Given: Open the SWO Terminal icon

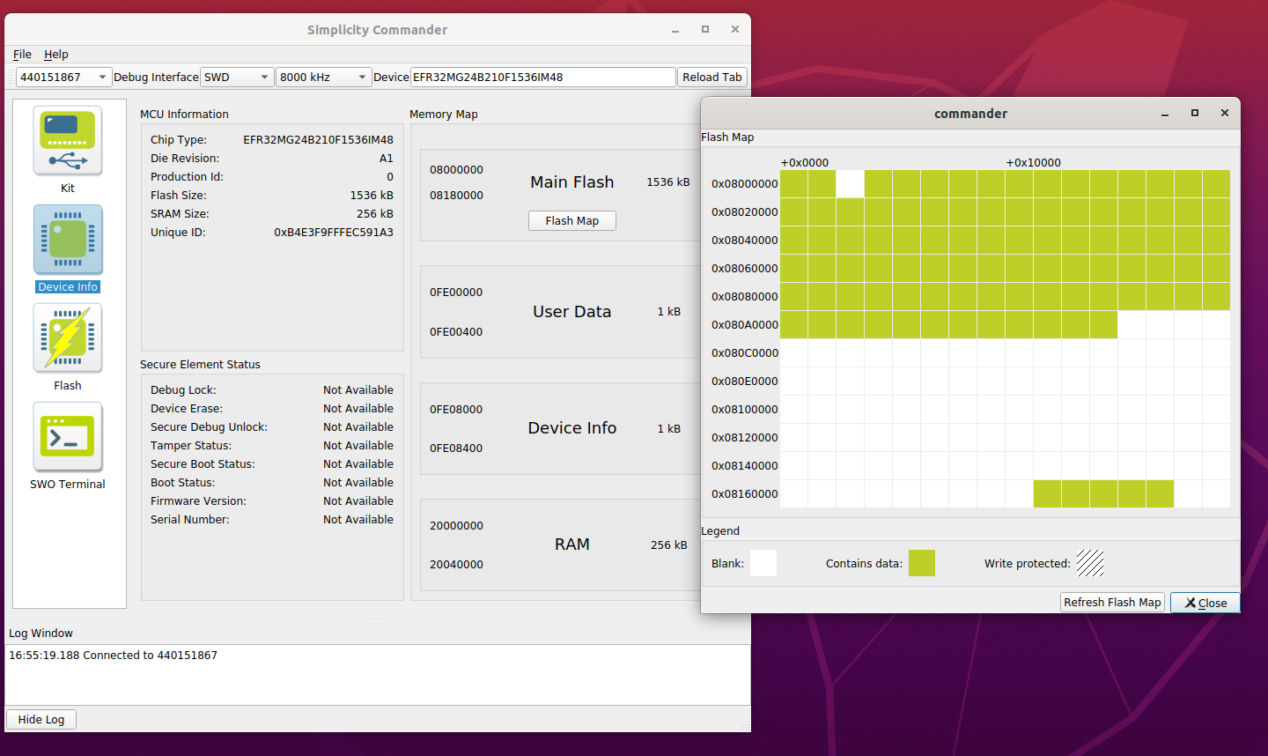Looking at the screenshot, I should pos(68,437).
